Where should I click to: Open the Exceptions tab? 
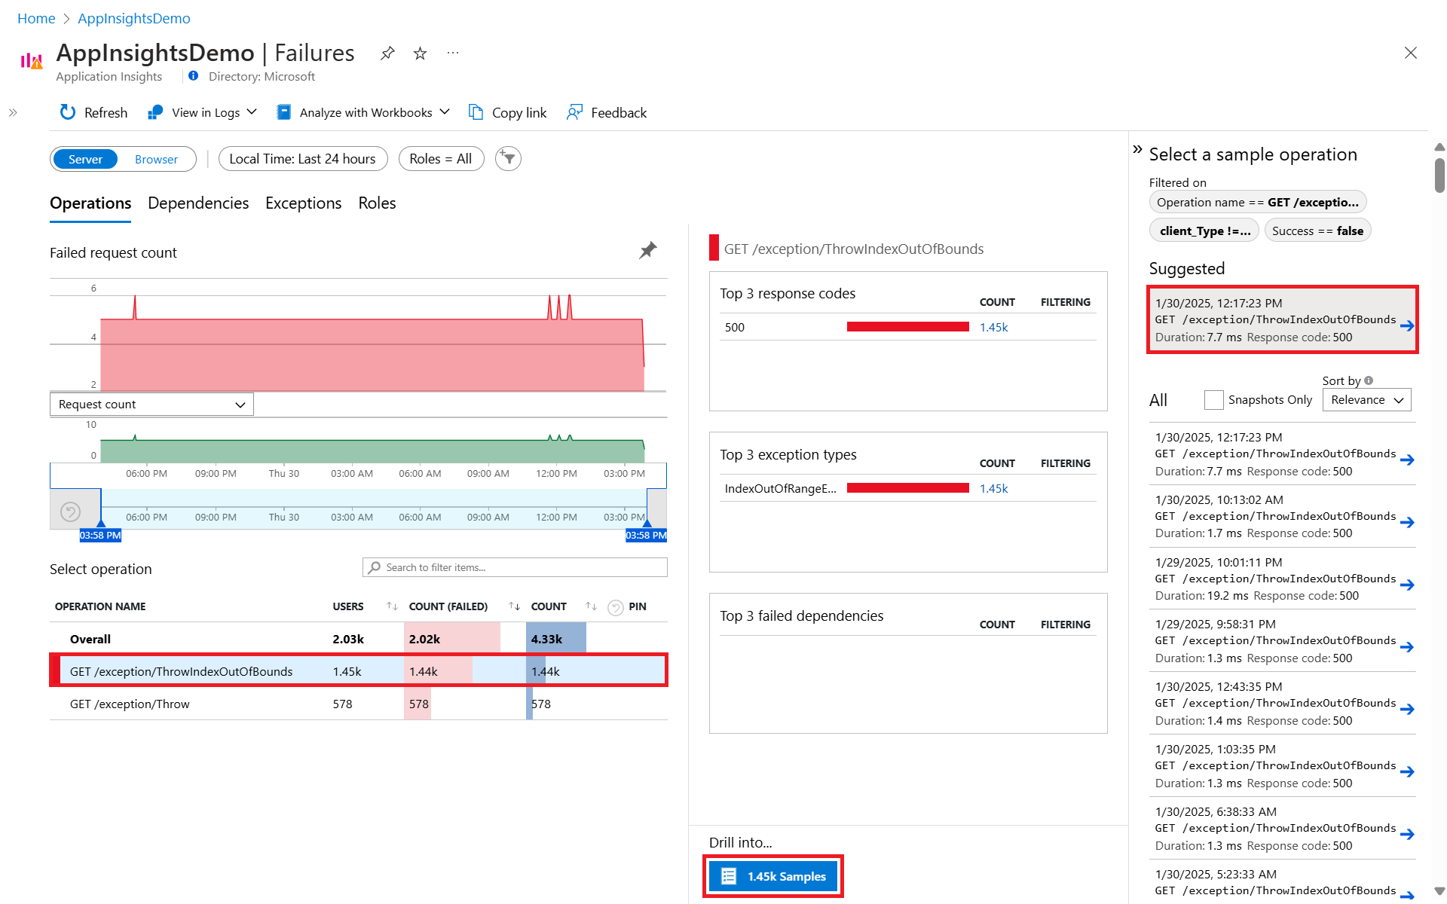303,203
